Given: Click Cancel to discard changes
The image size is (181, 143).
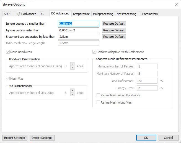Looking at the screenshot, I should 169,138.
